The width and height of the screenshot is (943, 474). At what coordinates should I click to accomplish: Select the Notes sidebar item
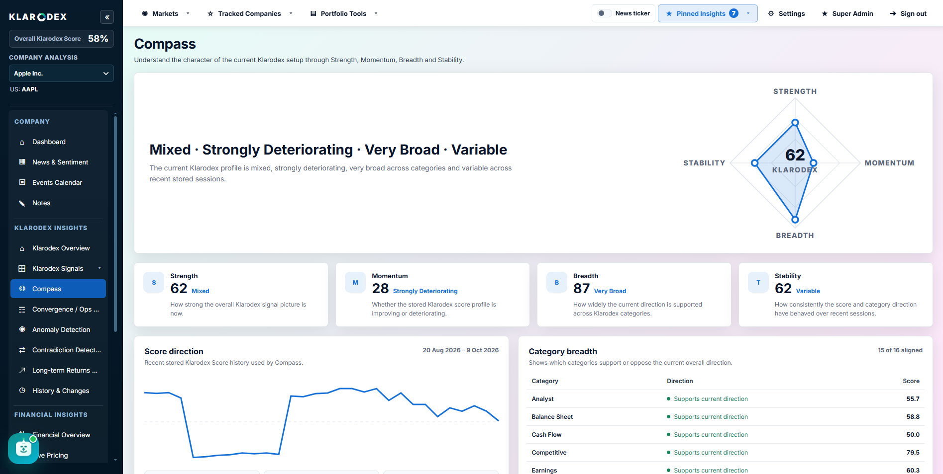click(x=58, y=203)
